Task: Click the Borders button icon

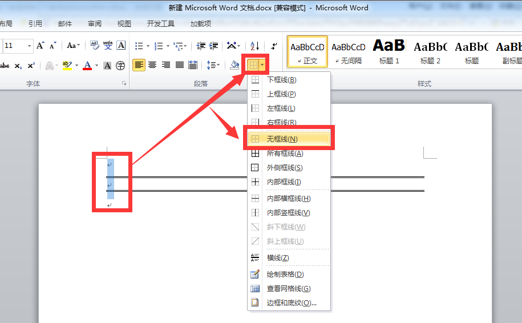Action: pos(253,65)
